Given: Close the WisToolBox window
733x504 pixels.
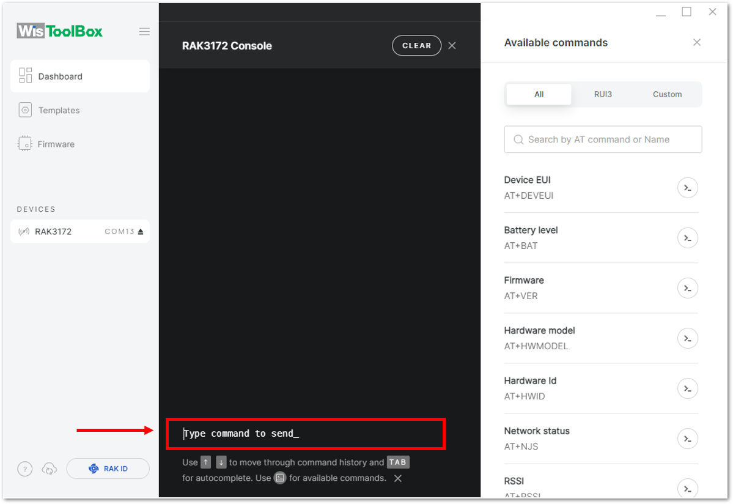Looking at the screenshot, I should [712, 12].
